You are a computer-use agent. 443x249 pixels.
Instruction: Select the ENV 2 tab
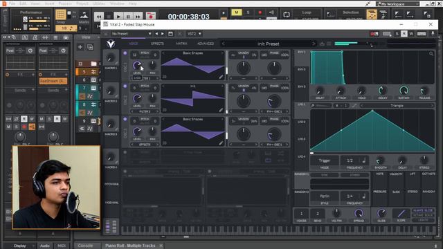point(302,69)
